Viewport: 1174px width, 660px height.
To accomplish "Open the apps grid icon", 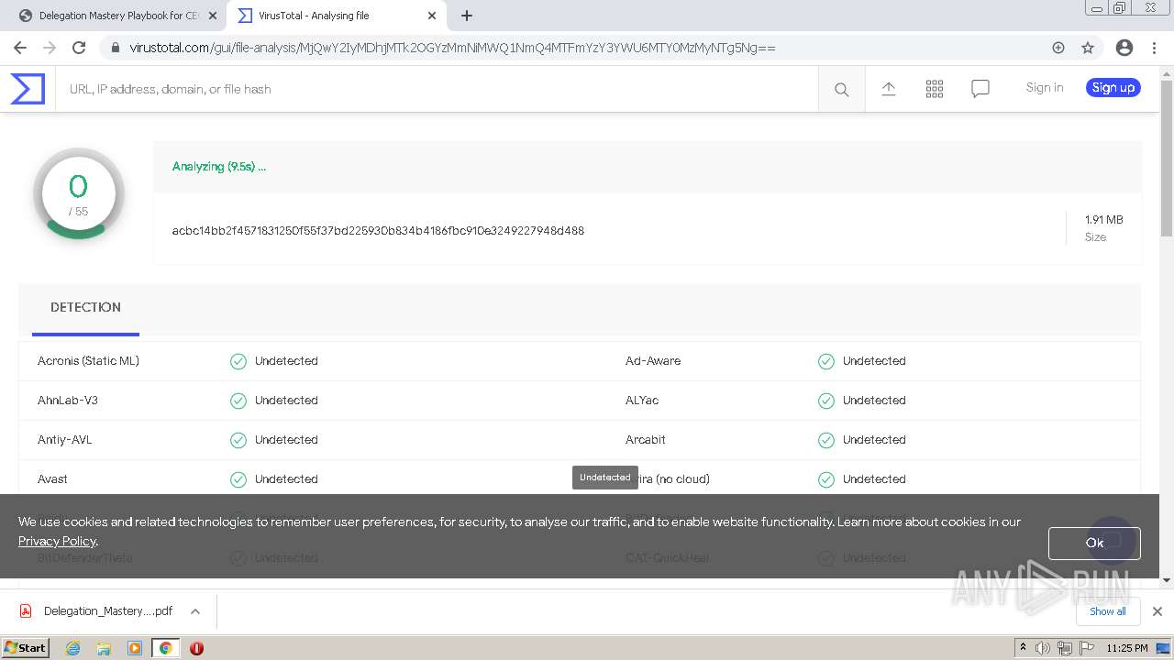I will tap(935, 89).
